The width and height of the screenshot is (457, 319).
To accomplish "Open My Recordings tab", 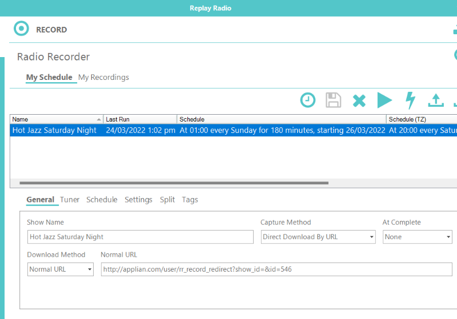I will (103, 77).
